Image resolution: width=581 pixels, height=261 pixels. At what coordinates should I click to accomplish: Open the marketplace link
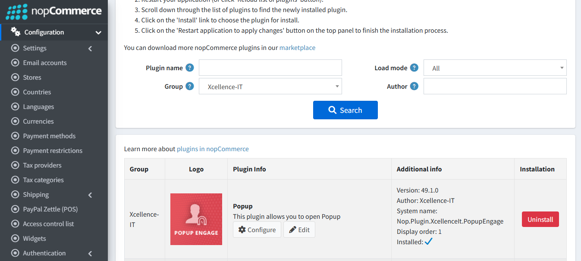[x=297, y=48]
